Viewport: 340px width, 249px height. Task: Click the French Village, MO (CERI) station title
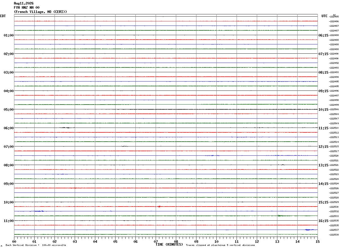pyautogui.click(x=40, y=12)
